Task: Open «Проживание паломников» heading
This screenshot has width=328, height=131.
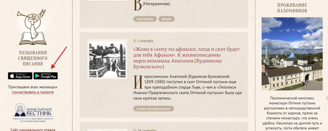Action: pyautogui.click(x=292, y=8)
